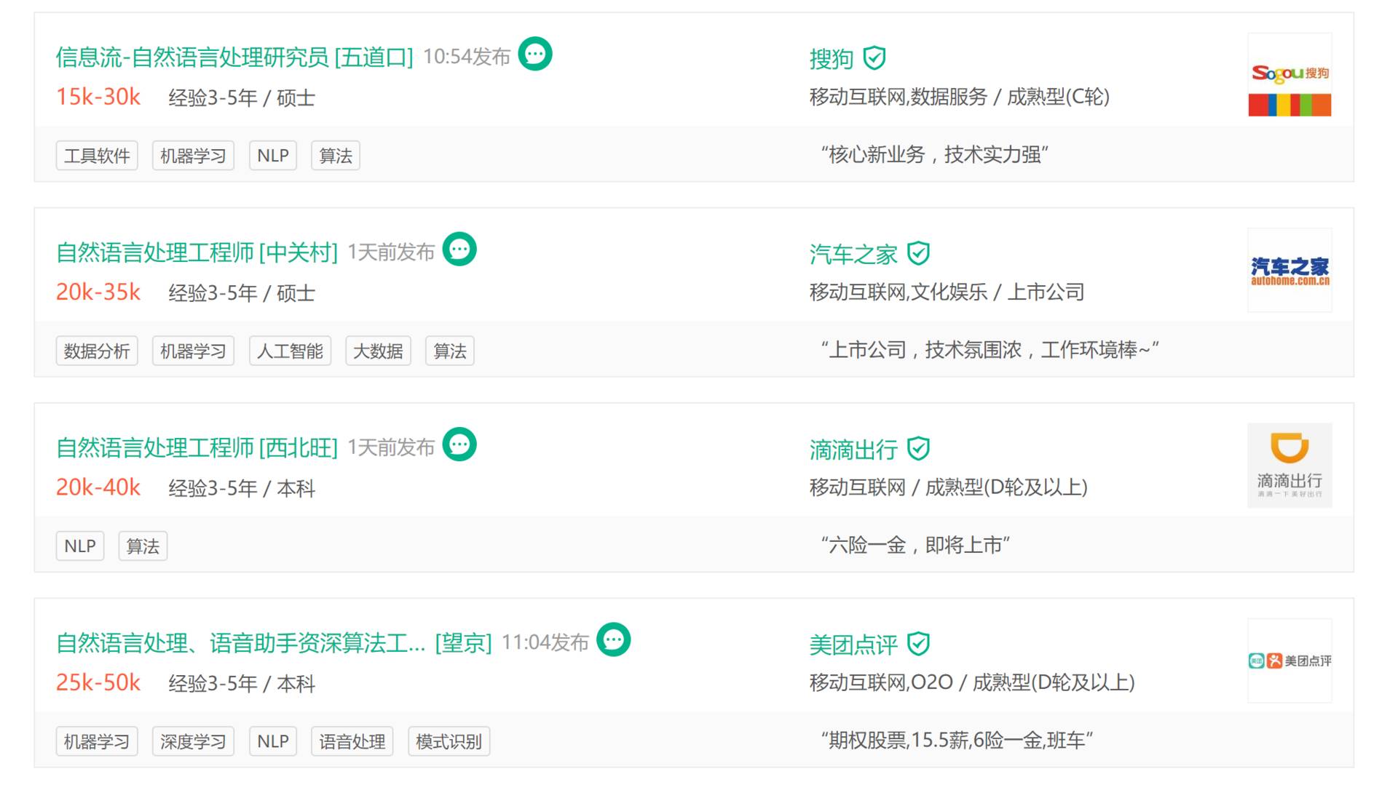Click the 工具软件 tag on Sogou listing
Image resolution: width=1398 pixels, height=790 pixels.
coord(97,156)
